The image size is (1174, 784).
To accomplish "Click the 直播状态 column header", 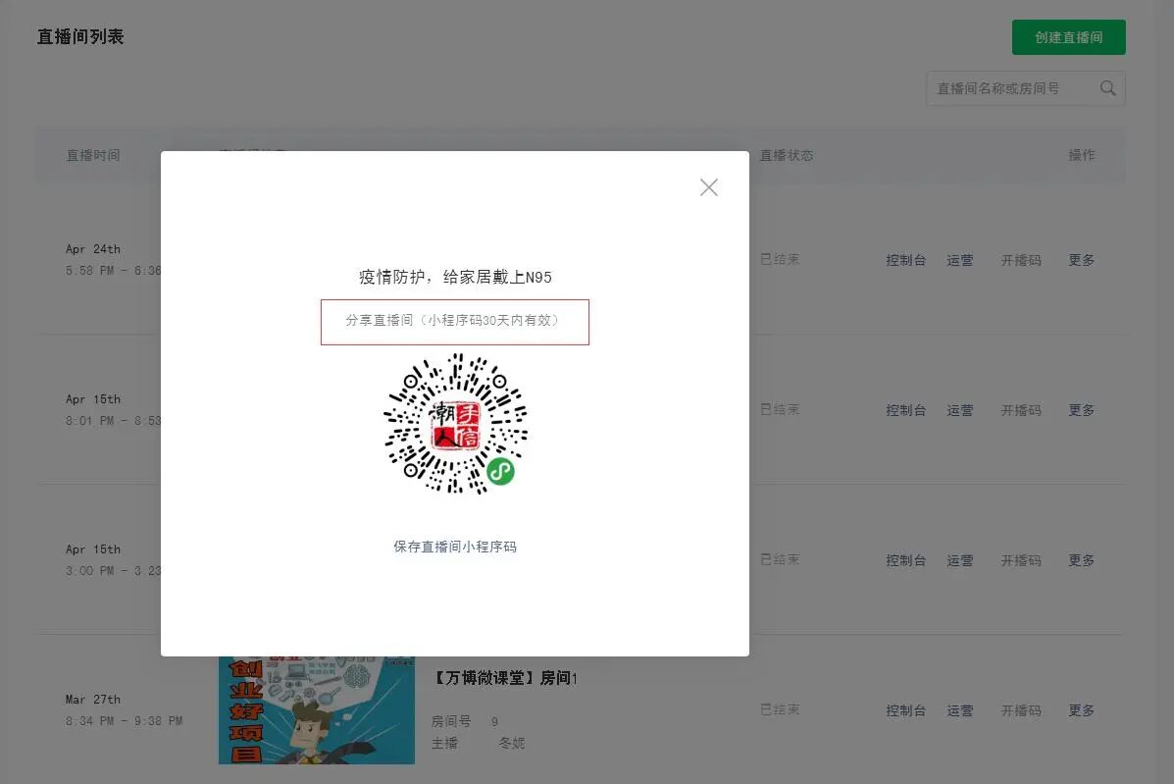I will coord(787,155).
